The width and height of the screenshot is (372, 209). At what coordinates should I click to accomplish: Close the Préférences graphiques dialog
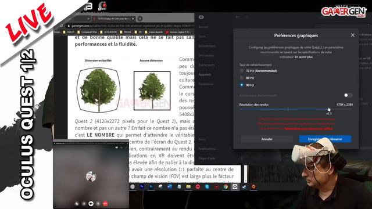coord(353,35)
